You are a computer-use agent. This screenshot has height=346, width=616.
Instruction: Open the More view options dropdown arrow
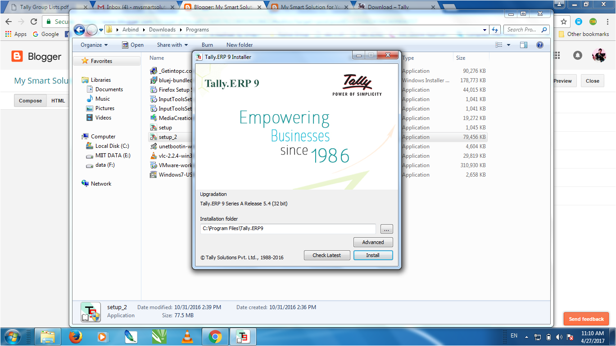point(509,45)
